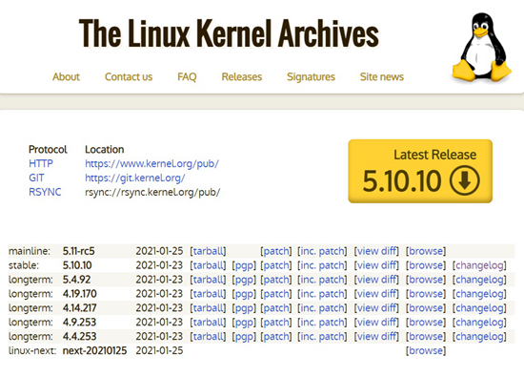Browse linux-next next-20210125 tree
Viewport: 524px width, 377px height.
[x=426, y=351]
